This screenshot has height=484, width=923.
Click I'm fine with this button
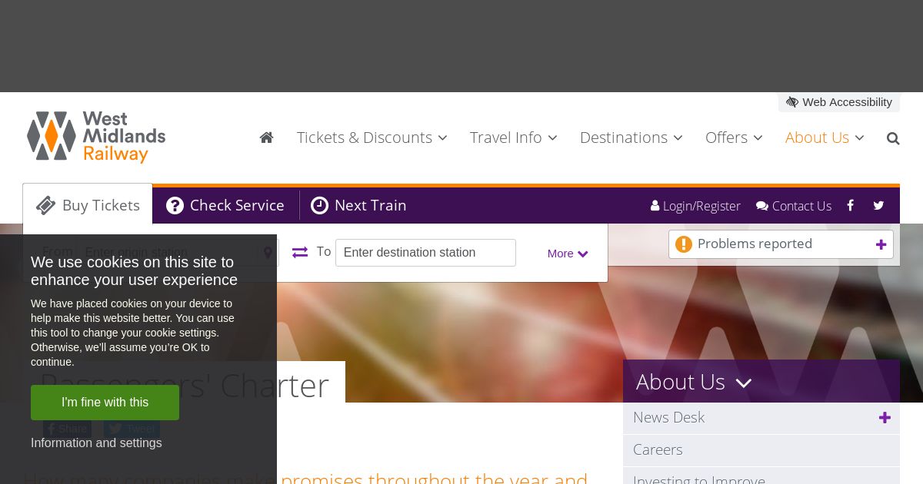coord(105,403)
